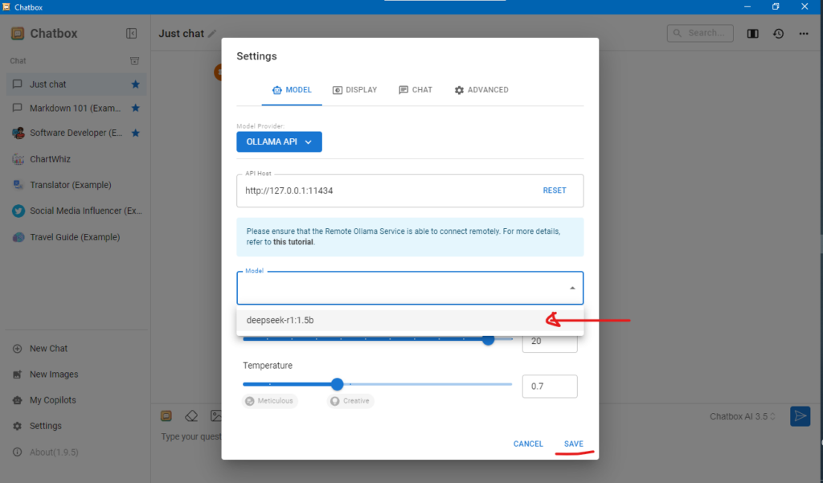Viewport: 823px width, 483px height.
Task: Open the Chatbox AI 3.5 model selector
Action: tap(742, 416)
